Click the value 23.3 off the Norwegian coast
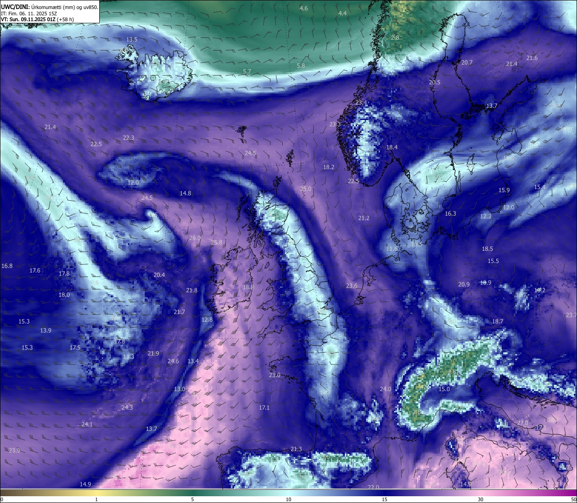The image size is (577, 503). (335, 125)
